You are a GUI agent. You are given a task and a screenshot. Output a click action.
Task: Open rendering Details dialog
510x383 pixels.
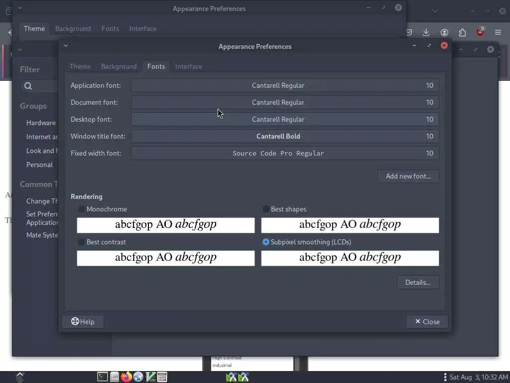point(418,282)
